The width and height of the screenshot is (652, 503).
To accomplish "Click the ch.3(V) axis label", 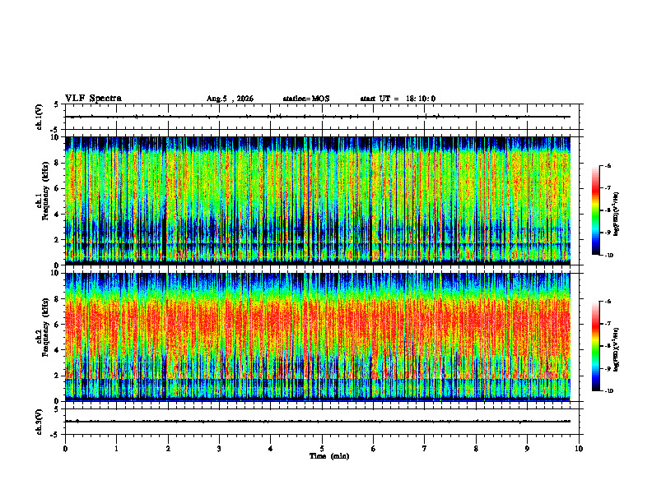I will coord(40,422).
